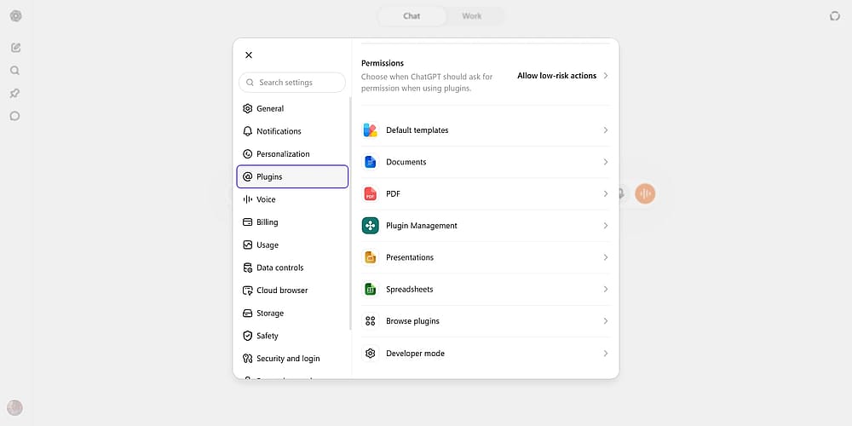This screenshot has width=852, height=426.
Task: Open Allow low-risk actions permission dropdown
Action: tap(563, 76)
